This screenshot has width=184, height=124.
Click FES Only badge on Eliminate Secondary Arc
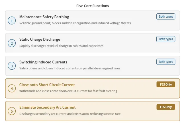coord(166,107)
